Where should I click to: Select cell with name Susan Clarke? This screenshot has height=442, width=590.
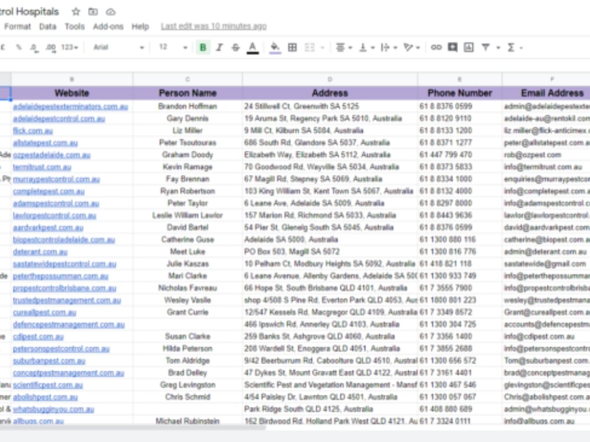pyautogui.click(x=188, y=337)
